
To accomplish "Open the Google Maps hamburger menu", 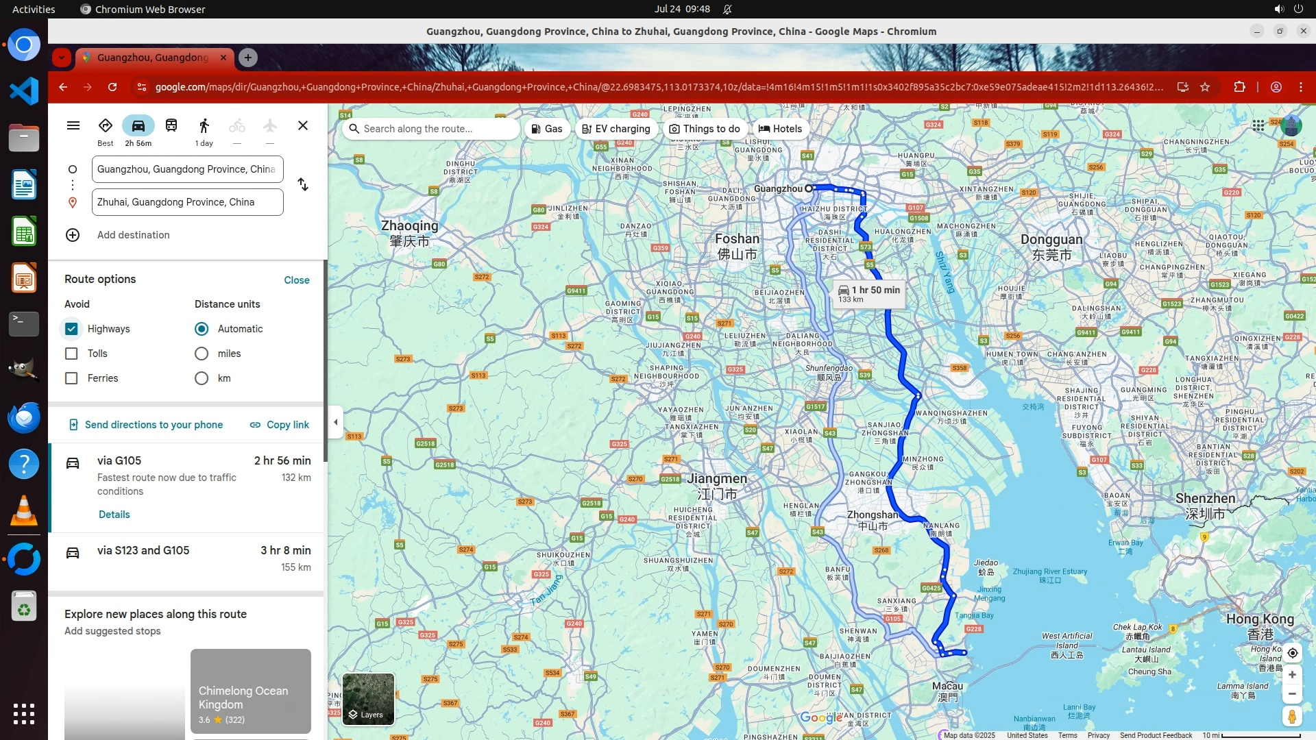I will point(73,125).
